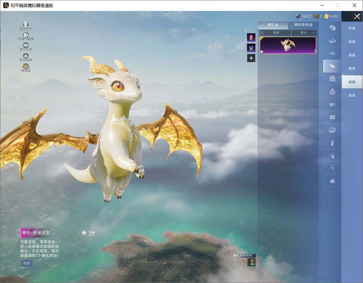Click the 搜索 search field
Viewport: 363px width, 283px height.
tap(275, 33)
